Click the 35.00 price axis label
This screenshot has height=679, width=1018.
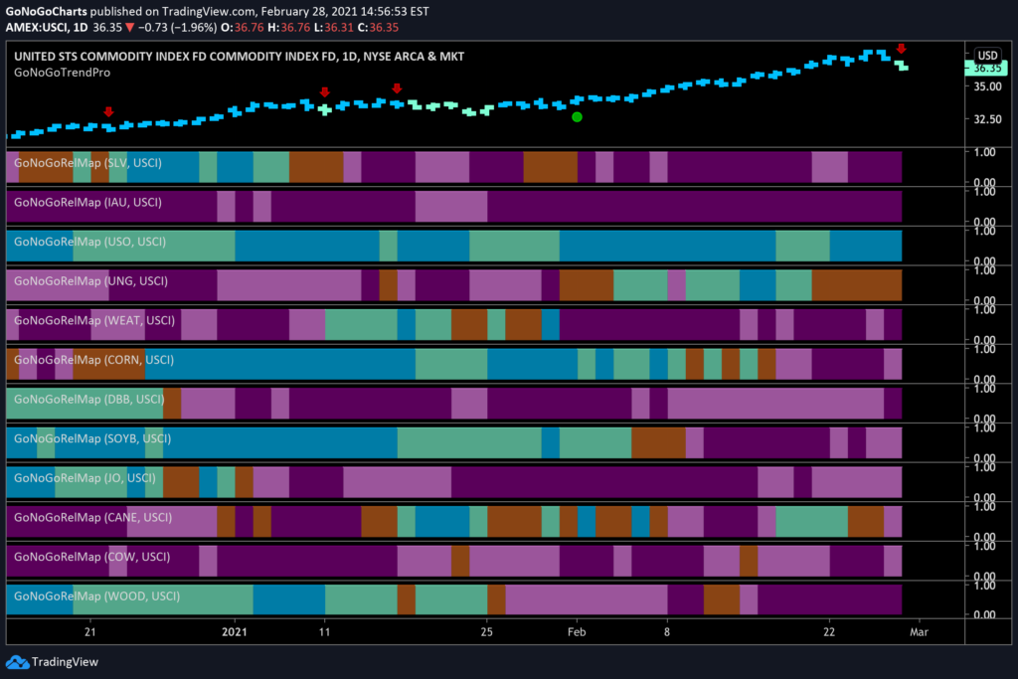[987, 86]
